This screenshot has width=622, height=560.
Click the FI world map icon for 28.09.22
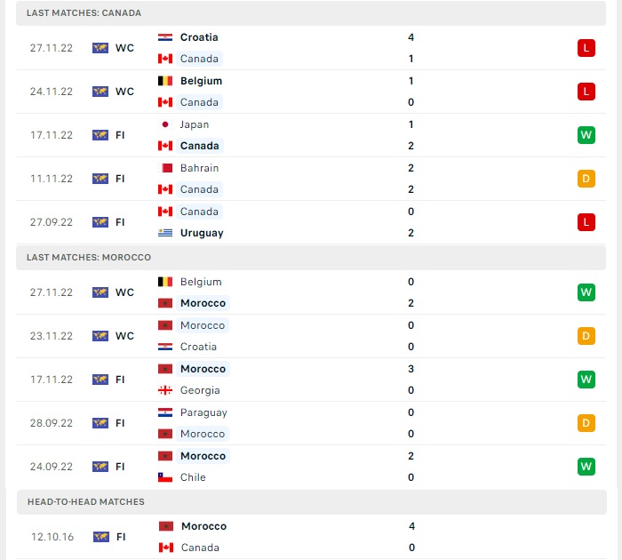(100, 423)
